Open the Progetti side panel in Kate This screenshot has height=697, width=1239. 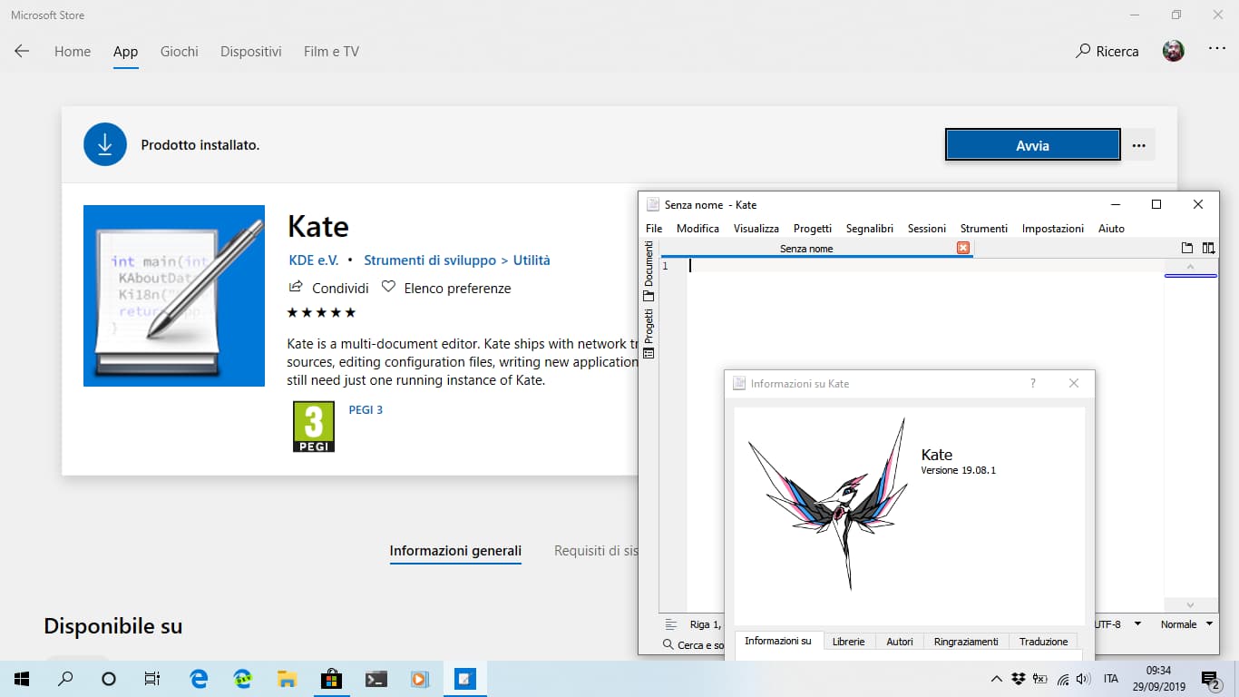649,334
